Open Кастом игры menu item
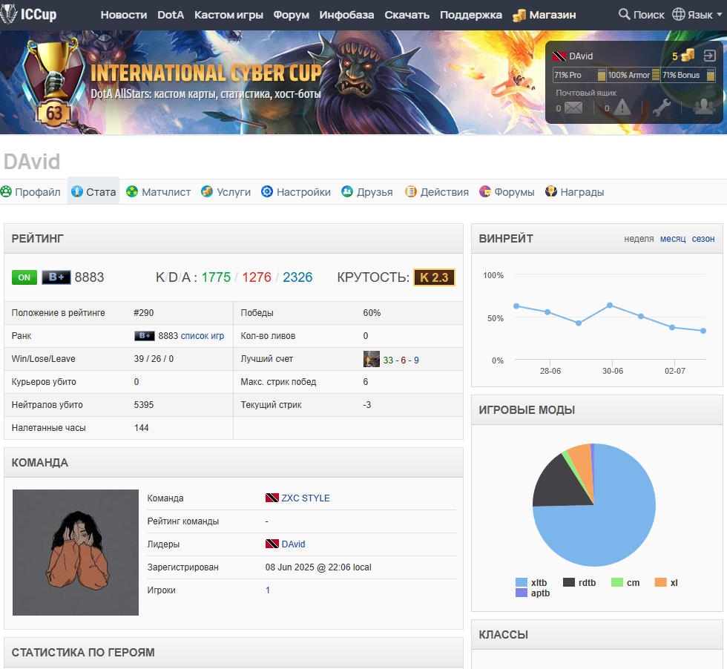This screenshot has height=669, width=727. (228, 15)
